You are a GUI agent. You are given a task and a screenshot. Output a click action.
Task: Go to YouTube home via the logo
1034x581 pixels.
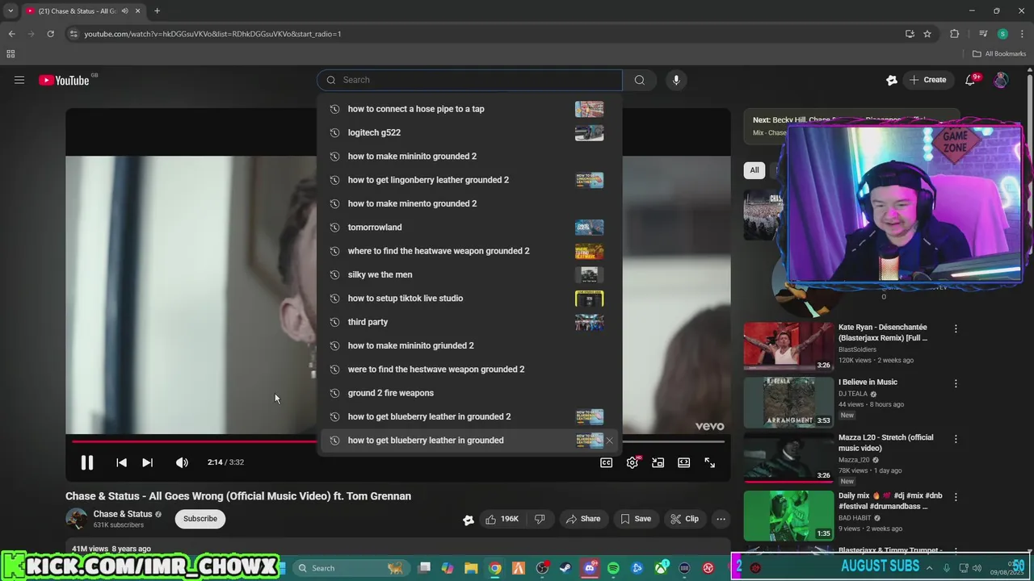65,80
